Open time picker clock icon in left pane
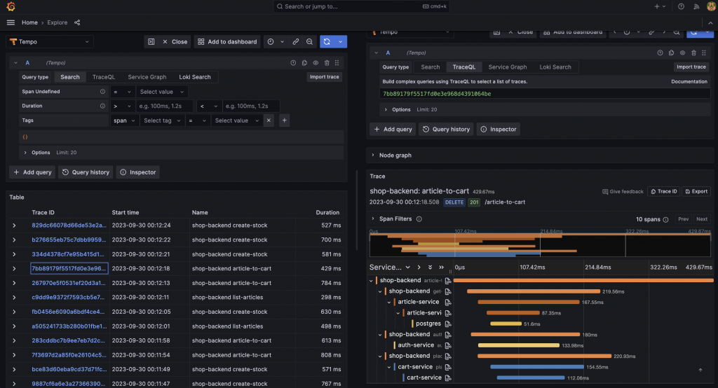Viewport: 718px width, 388px height. click(x=271, y=41)
